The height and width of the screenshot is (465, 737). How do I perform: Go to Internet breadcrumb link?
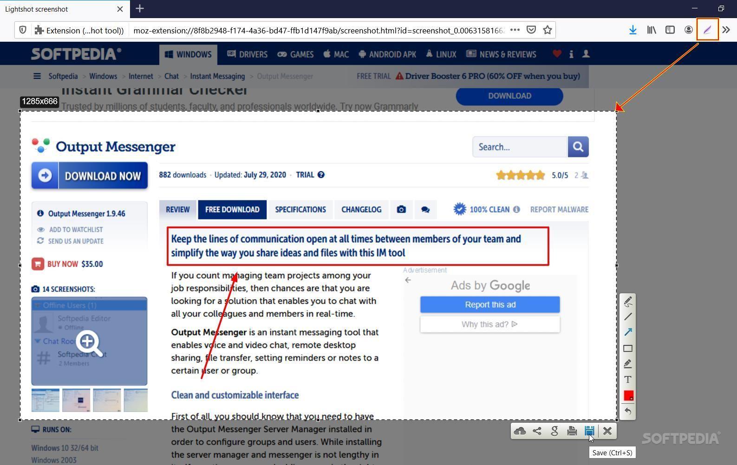(x=141, y=76)
